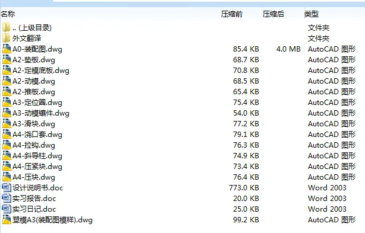This screenshot has width=365, height=233.
Task: Select file name A4-压紧块.dwg
Action: [x=37, y=167]
